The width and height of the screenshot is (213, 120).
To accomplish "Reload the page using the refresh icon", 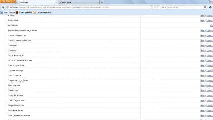I will pyautogui.click(x=158, y=7).
